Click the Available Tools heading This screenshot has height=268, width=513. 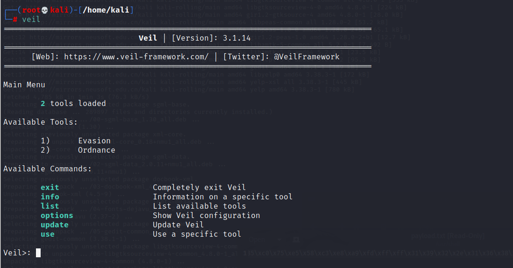pyautogui.click(x=41, y=122)
